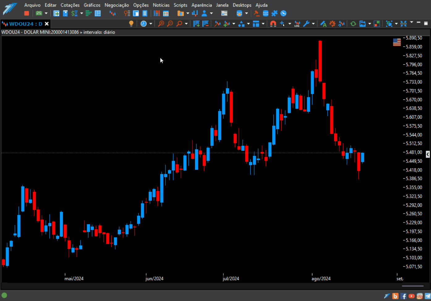
Task: Click the blue compass icon
Action: coord(283,13)
